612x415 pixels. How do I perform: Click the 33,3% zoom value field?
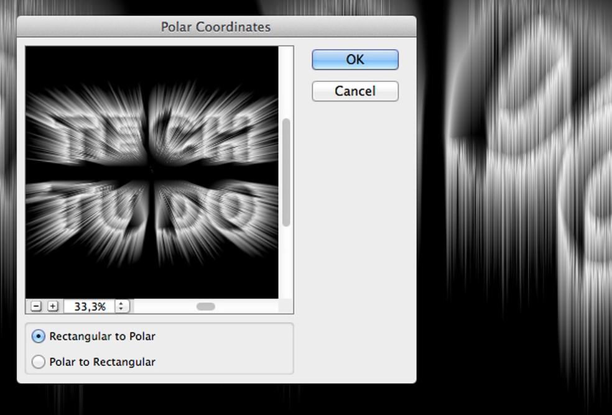[x=90, y=306]
